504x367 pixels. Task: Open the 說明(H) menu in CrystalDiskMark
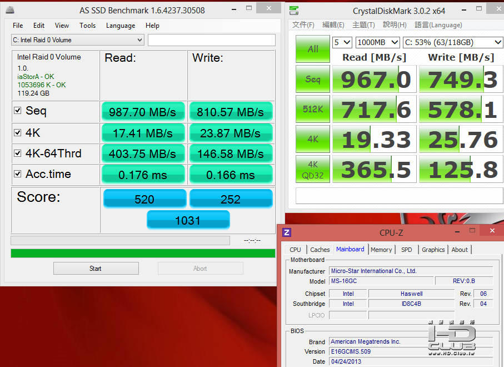[x=395, y=25]
